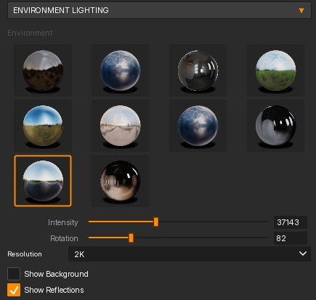Pick the green grass field environment sphere
The image size is (316, 300).
(x=275, y=70)
